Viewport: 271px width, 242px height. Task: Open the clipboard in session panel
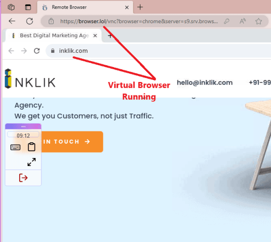coord(32,147)
